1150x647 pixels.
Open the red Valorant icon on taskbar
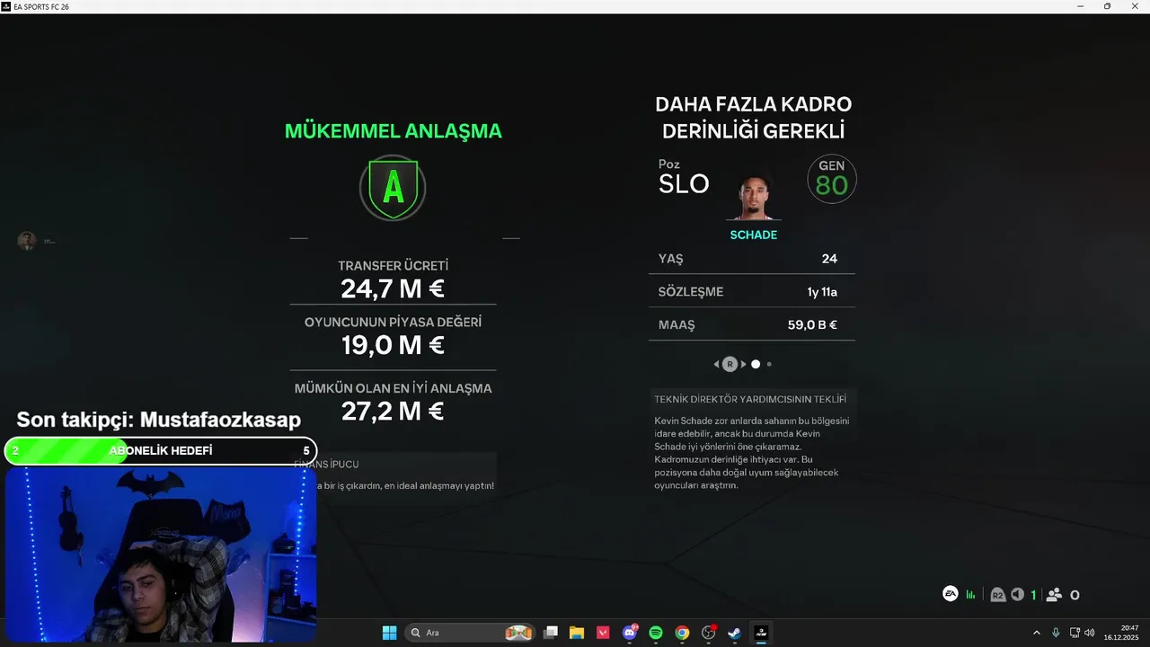603,633
